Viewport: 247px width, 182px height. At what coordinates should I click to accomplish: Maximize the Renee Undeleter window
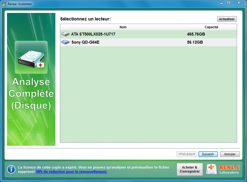coord(229,3)
